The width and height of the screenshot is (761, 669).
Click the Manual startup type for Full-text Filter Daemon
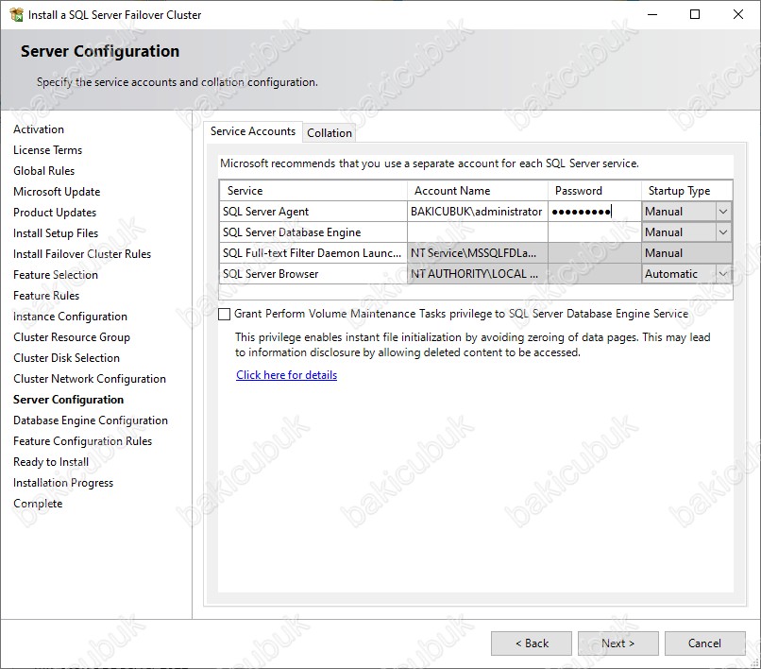[x=686, y=253]
